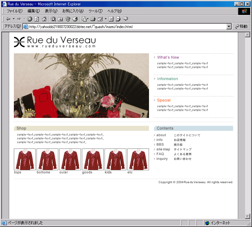Viewport: 252px width, 227px height.
Task: Open the Back button history dropdown arrow
Action: click(x=14, y=19)
